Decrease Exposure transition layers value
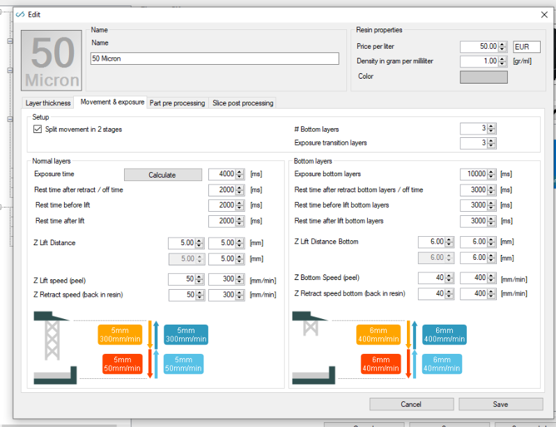556x427 pixels. tap(491, 146)
